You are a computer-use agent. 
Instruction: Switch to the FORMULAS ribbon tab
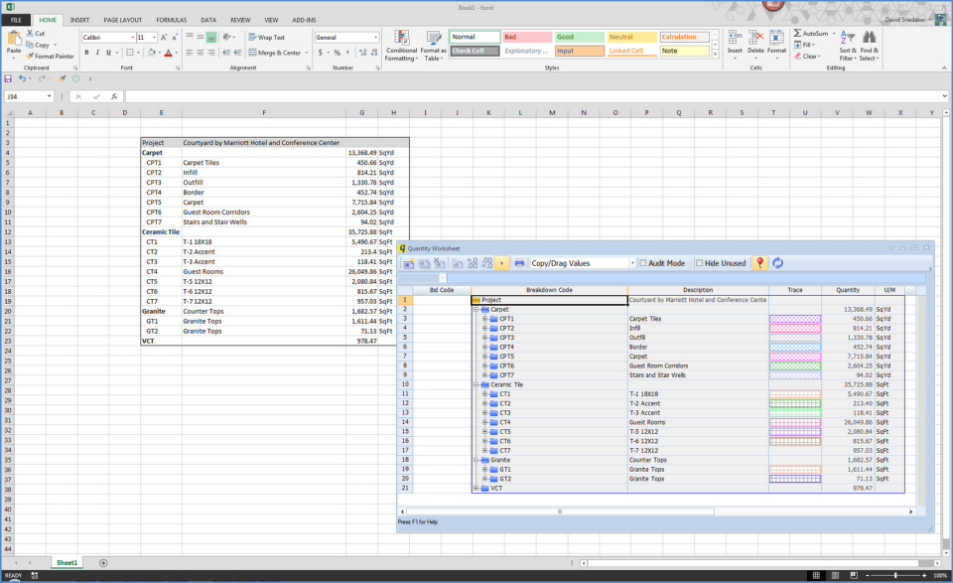click(171, 19)
